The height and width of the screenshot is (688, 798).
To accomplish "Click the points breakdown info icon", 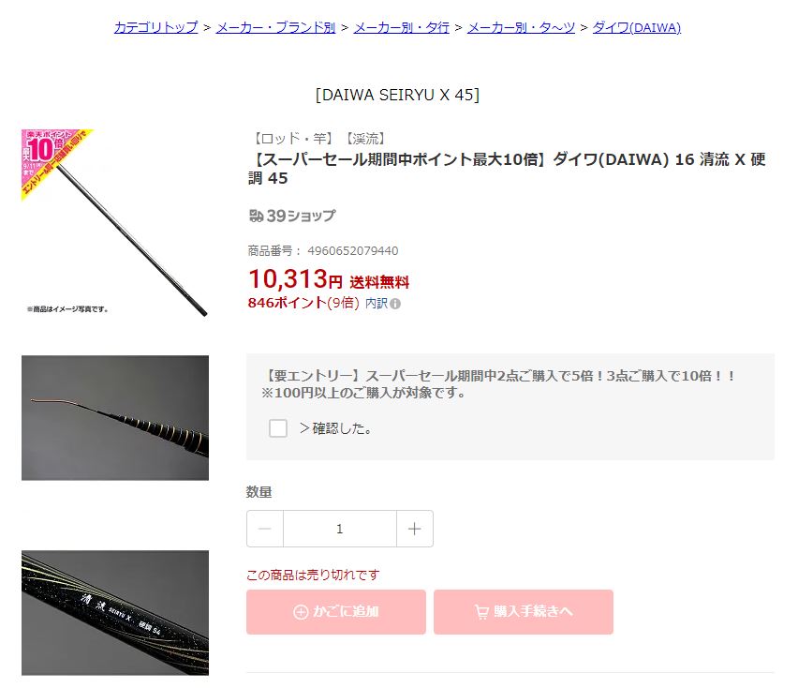I will click(395, 304).
